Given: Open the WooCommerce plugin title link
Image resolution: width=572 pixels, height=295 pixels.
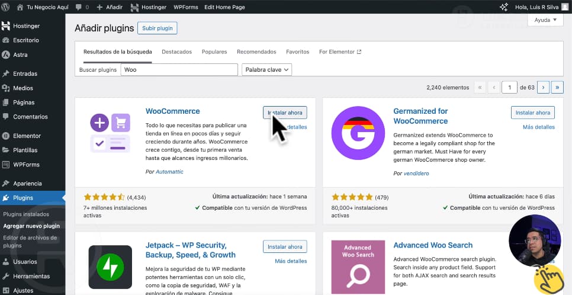Looking at the screenshot, I should click(x=172, y=111).
